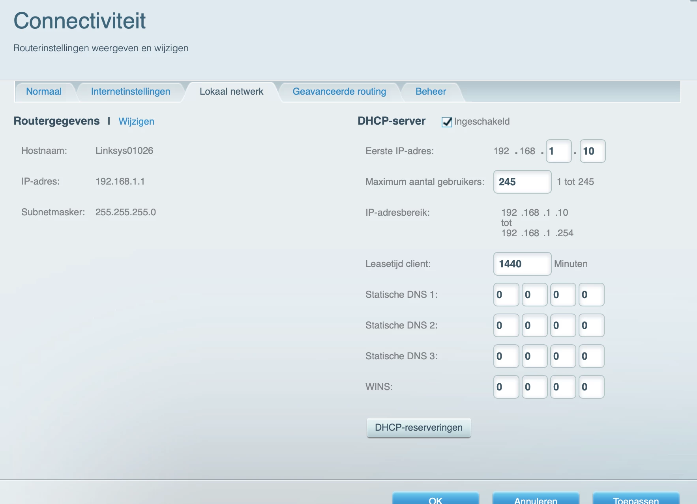Focus second octet of Statische DNS 3
This screenshot has height=504, width=697.
(x=534, y=356)
